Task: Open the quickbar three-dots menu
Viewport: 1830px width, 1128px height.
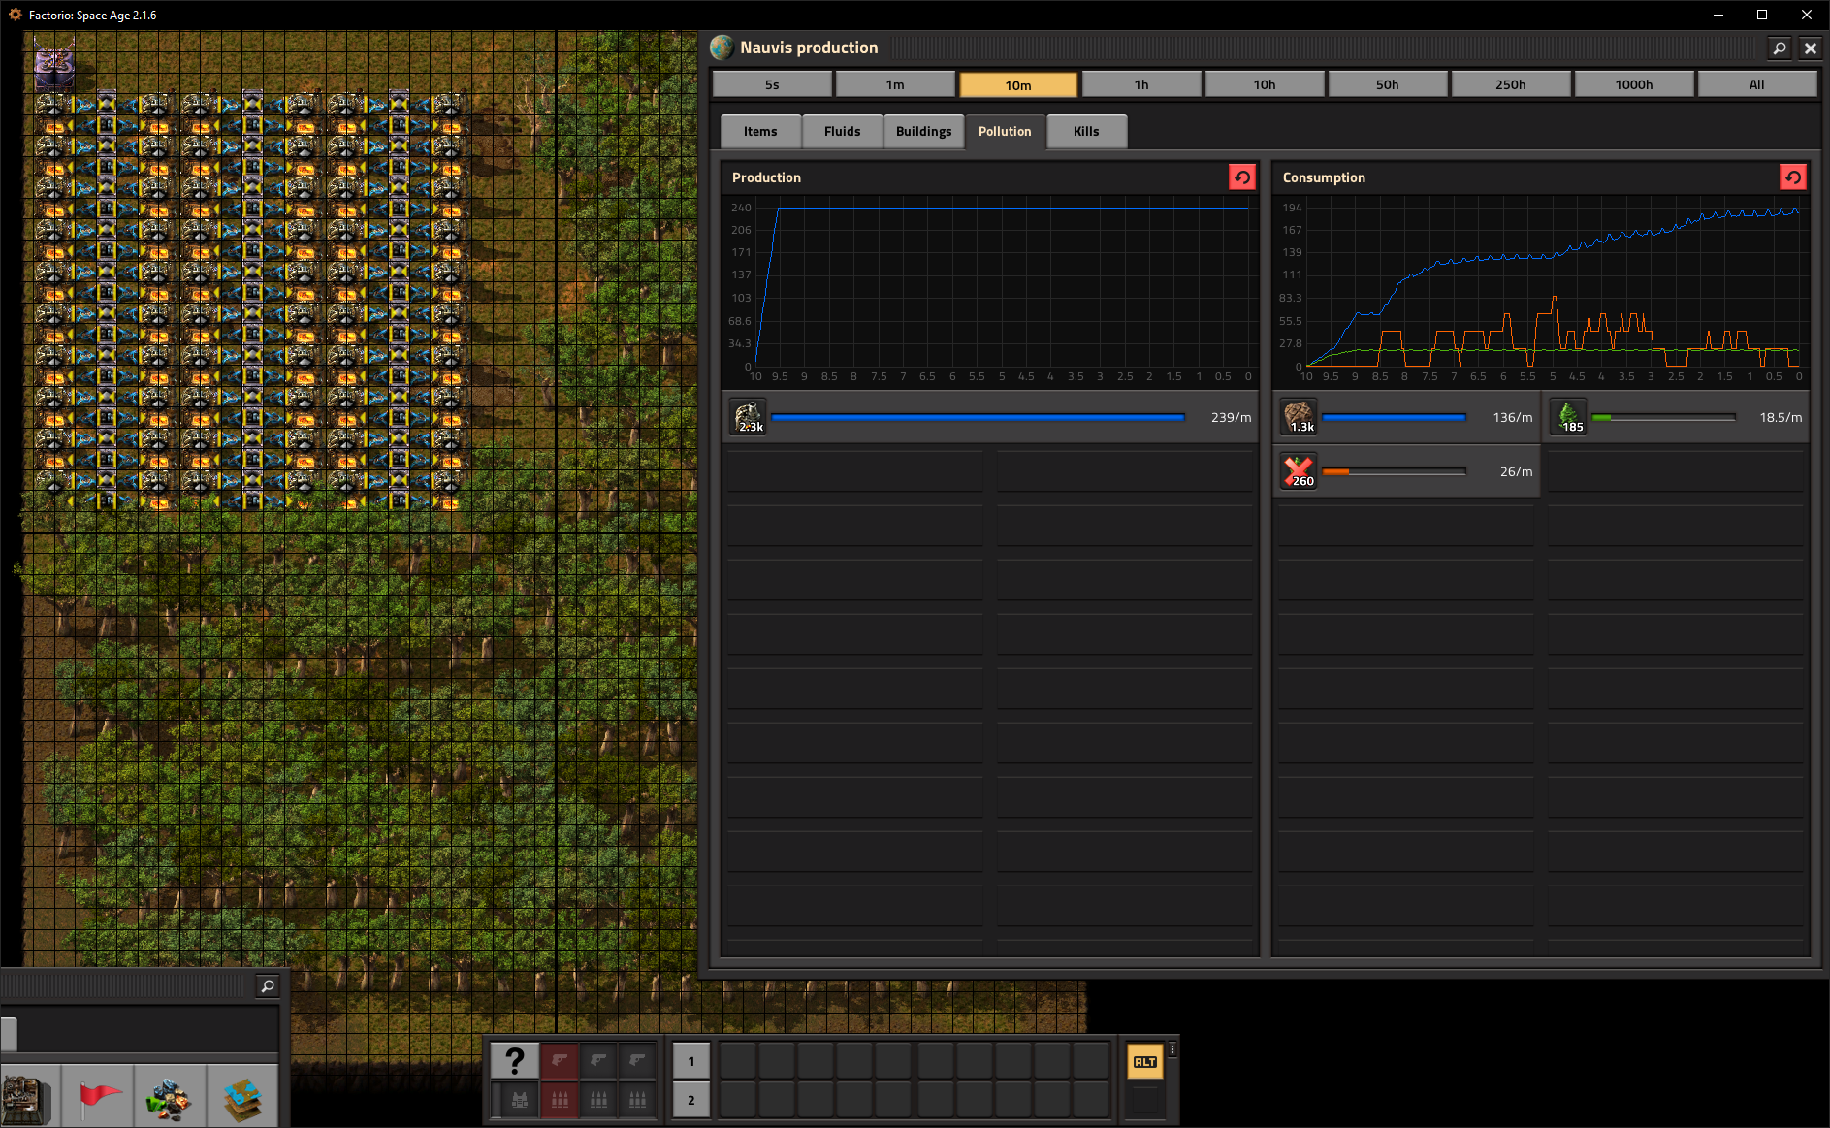Action: 1172,1049
